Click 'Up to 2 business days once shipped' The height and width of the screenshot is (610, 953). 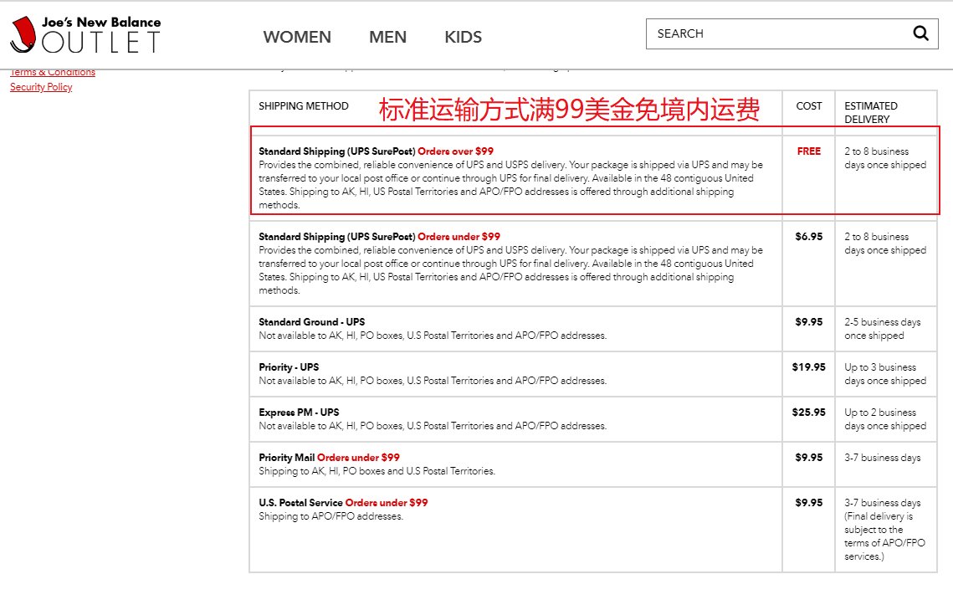pyautogui.click(x=885, y=418)
